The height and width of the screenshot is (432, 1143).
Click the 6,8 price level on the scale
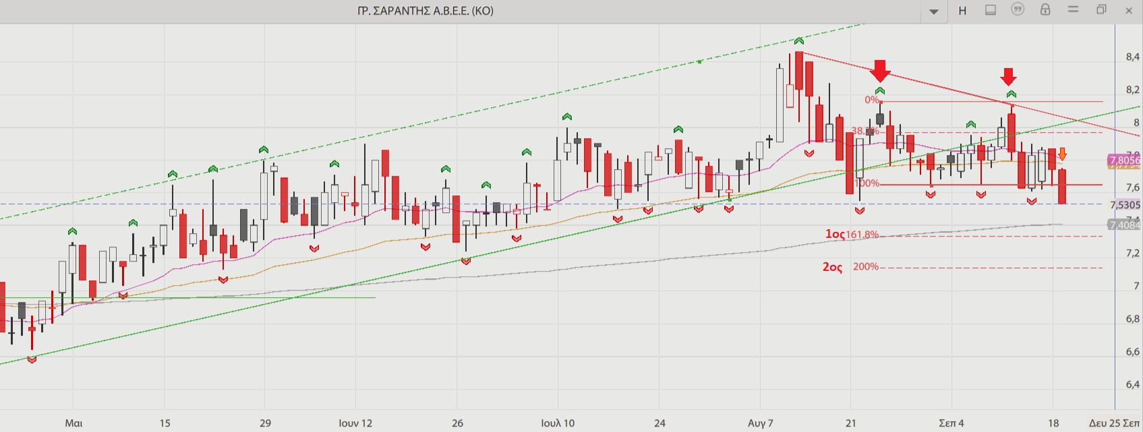[x=1133, y=319]
